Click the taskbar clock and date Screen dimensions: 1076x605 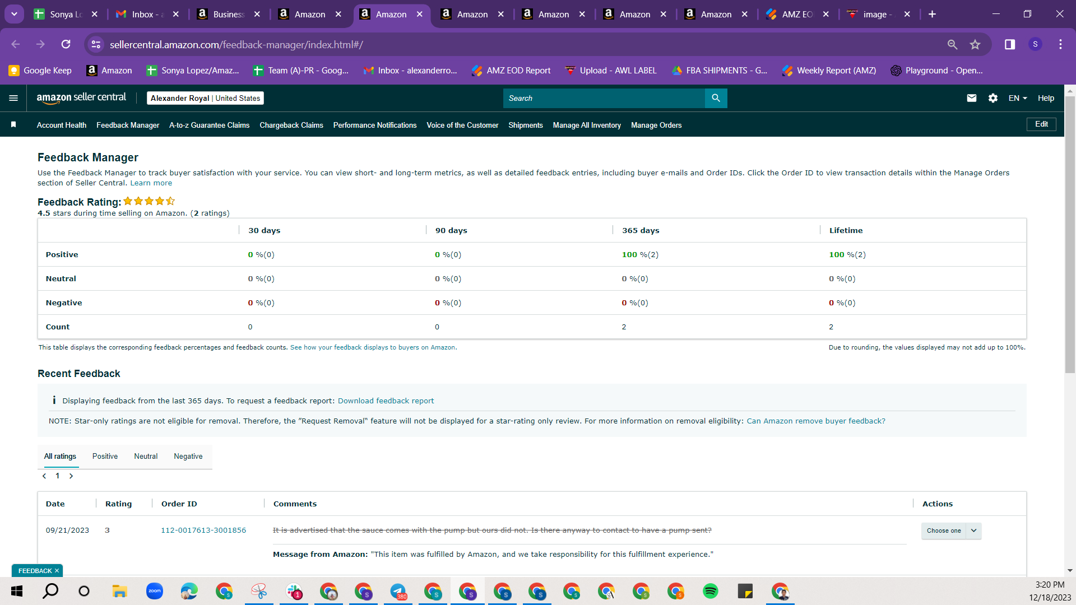[x=1050, y=591]
